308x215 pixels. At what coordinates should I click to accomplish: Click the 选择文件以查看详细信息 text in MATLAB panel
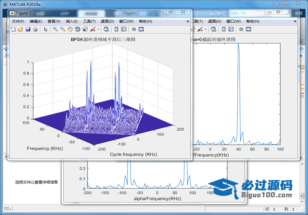point(37,182)
